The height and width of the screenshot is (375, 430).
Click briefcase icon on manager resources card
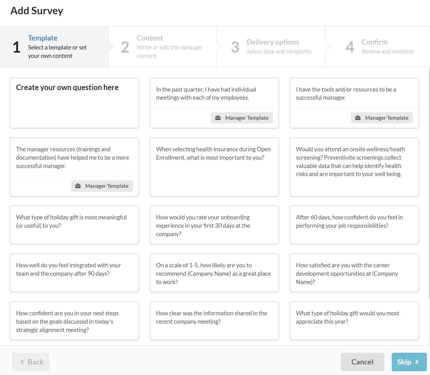(78, 186)
